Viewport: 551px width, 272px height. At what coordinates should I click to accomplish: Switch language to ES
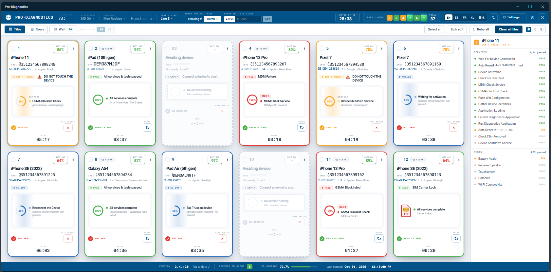tap(456, 18)
